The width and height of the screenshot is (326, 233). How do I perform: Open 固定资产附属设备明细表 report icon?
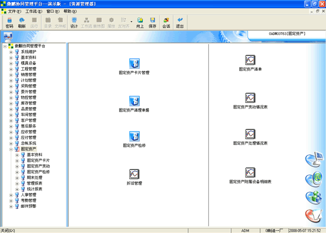(x=250, y=173)
